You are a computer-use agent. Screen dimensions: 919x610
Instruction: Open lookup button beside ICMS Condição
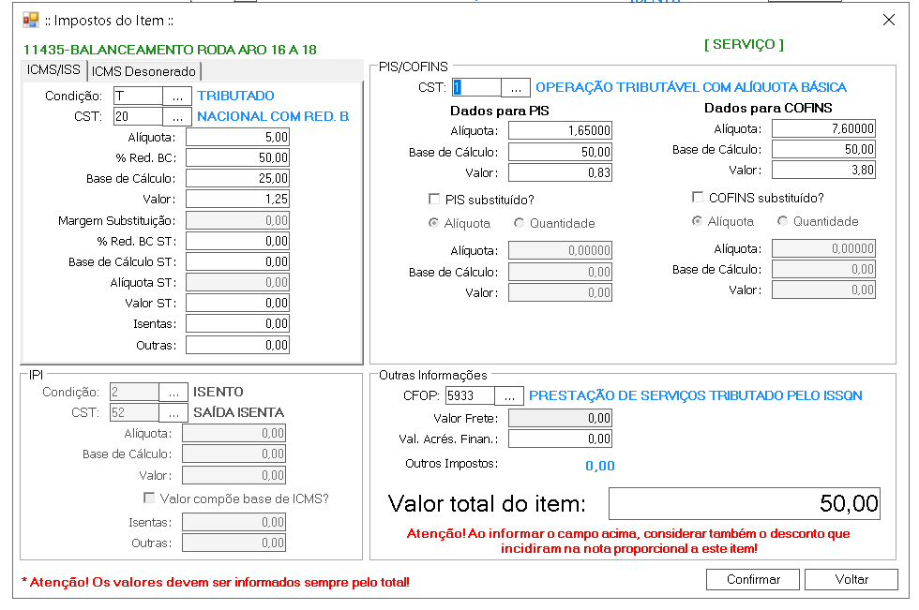click(177, 96)
